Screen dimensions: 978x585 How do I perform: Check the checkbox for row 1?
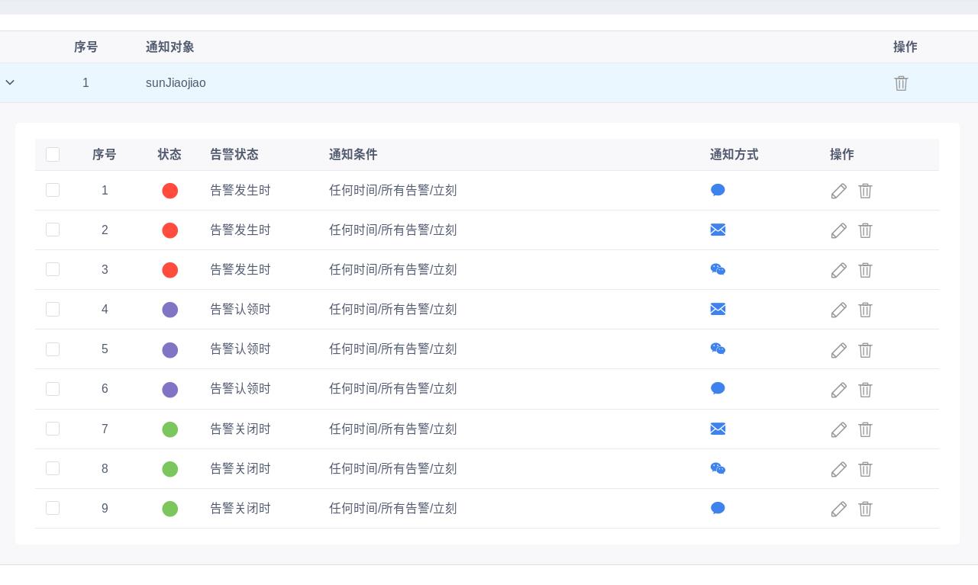pos(53,190)
